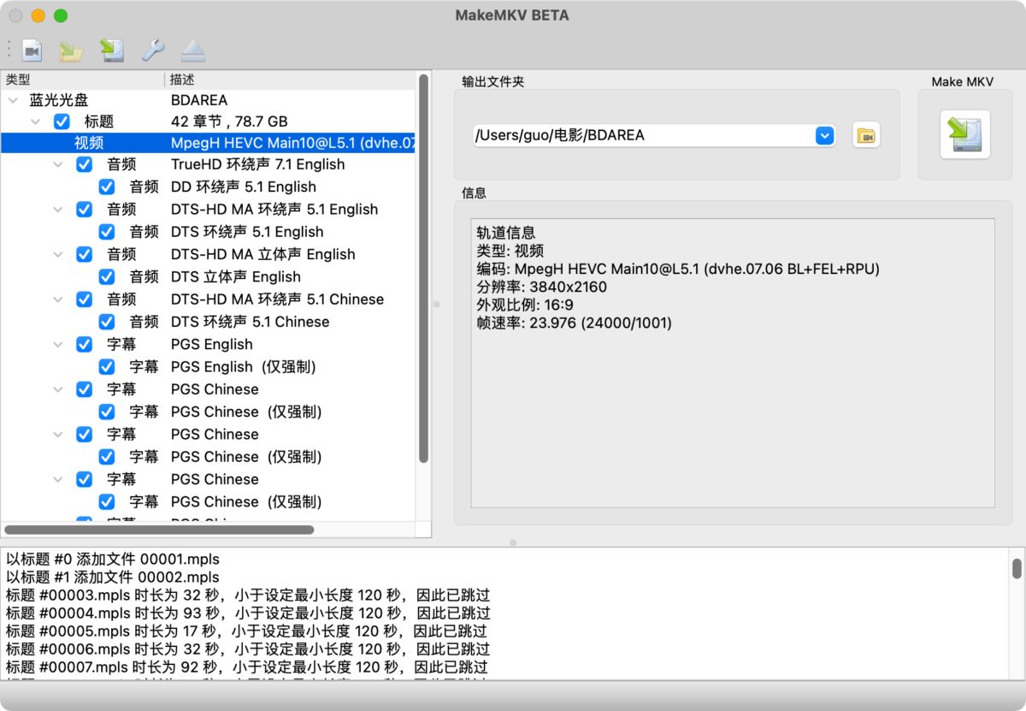
Task: Collapse TrueHD 环绕声 7.1 English node
Action: 58,164
